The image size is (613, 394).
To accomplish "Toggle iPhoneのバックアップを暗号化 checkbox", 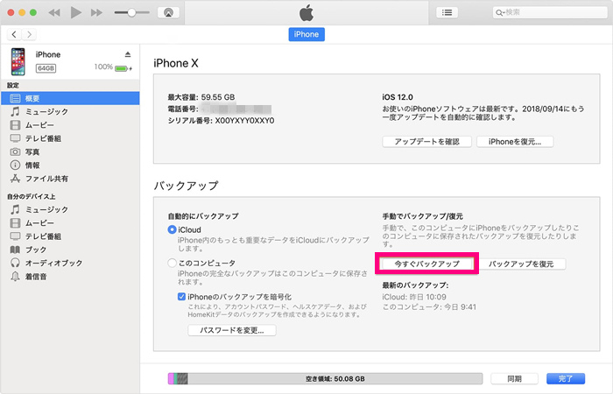I will [x=181, y=297].
